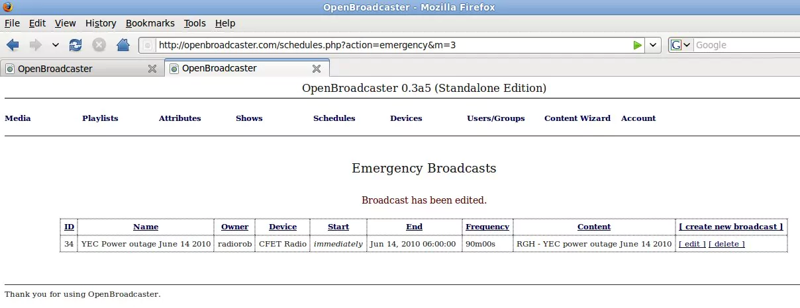Click the Firefox icon in the title bar
This screenshot has width=800, height=308.
(7, 7)
